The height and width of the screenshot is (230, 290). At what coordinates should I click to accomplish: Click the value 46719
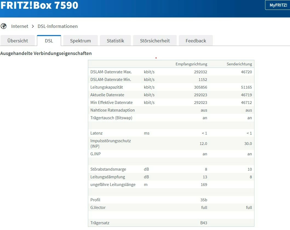pos(246,95)
